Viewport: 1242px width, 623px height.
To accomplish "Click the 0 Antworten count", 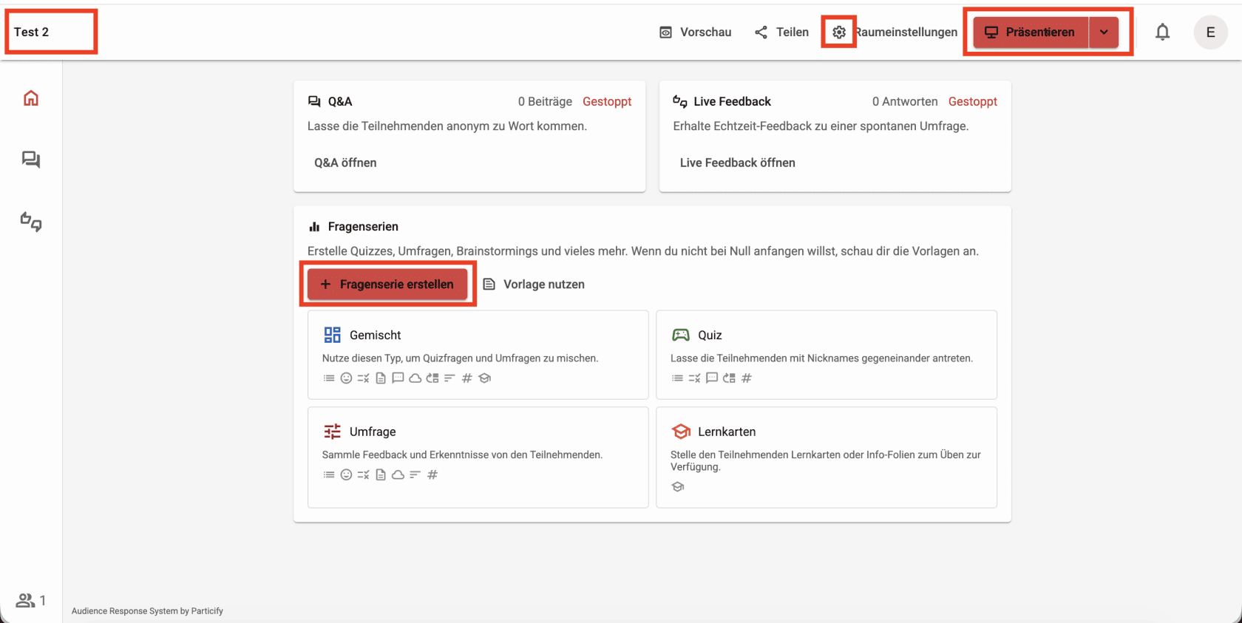I will pyautogui.click(x=905, y=101).
